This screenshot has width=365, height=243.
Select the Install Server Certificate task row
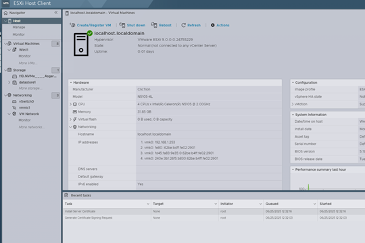click(x=214, y=211)
